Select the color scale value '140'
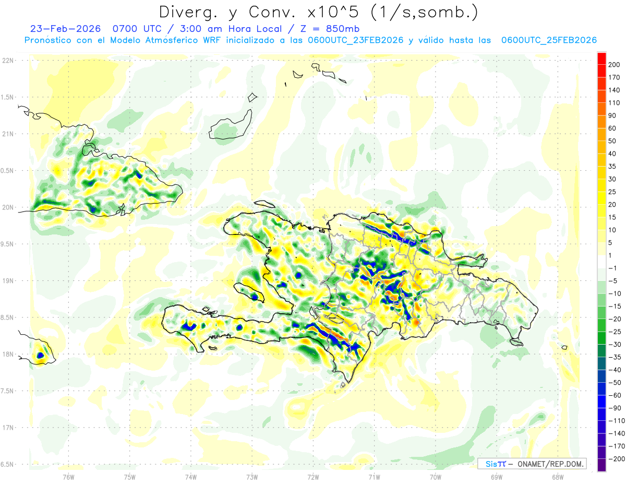This screenshot has height=484, width=626. [x=614, y=90]
